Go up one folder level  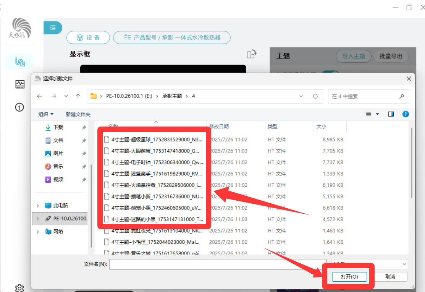pos(78,96)
